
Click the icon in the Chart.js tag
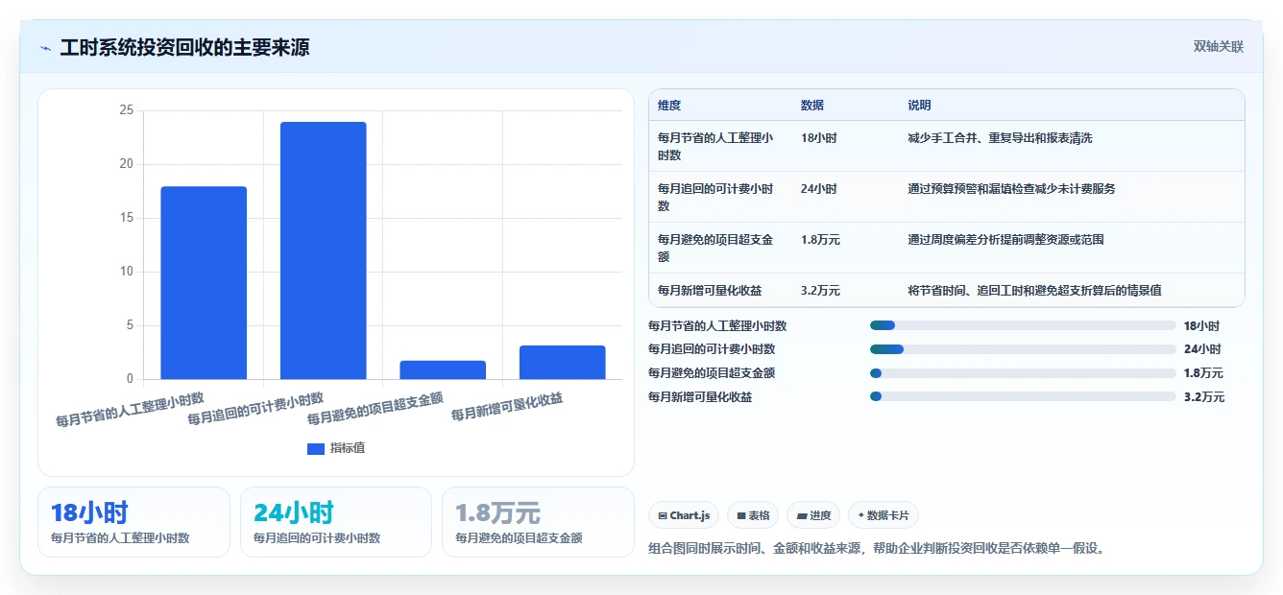(663, 516)
